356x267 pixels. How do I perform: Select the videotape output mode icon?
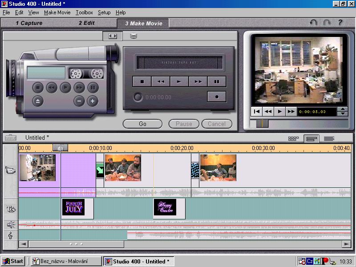coord(113,36)
